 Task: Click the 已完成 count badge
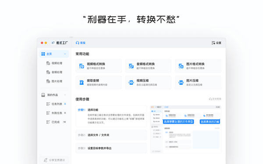(x=64, y=122)
